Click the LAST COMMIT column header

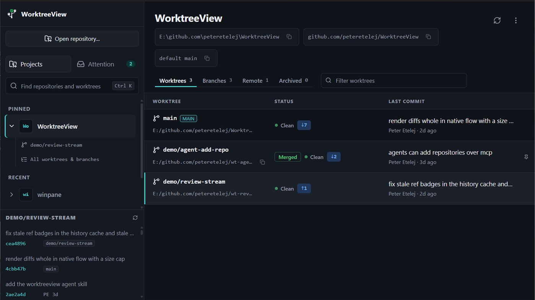[x=407, y=101]
